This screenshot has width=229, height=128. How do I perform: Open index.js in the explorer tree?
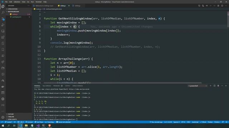pos(15,14)
